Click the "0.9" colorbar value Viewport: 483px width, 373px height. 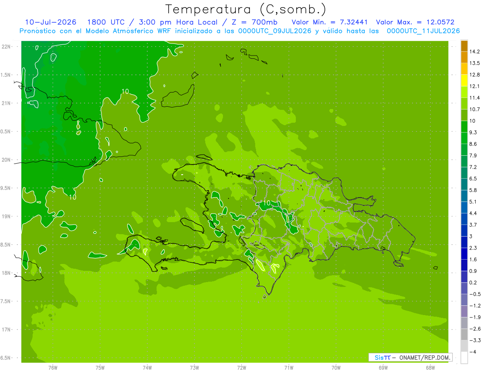(473, 271)
